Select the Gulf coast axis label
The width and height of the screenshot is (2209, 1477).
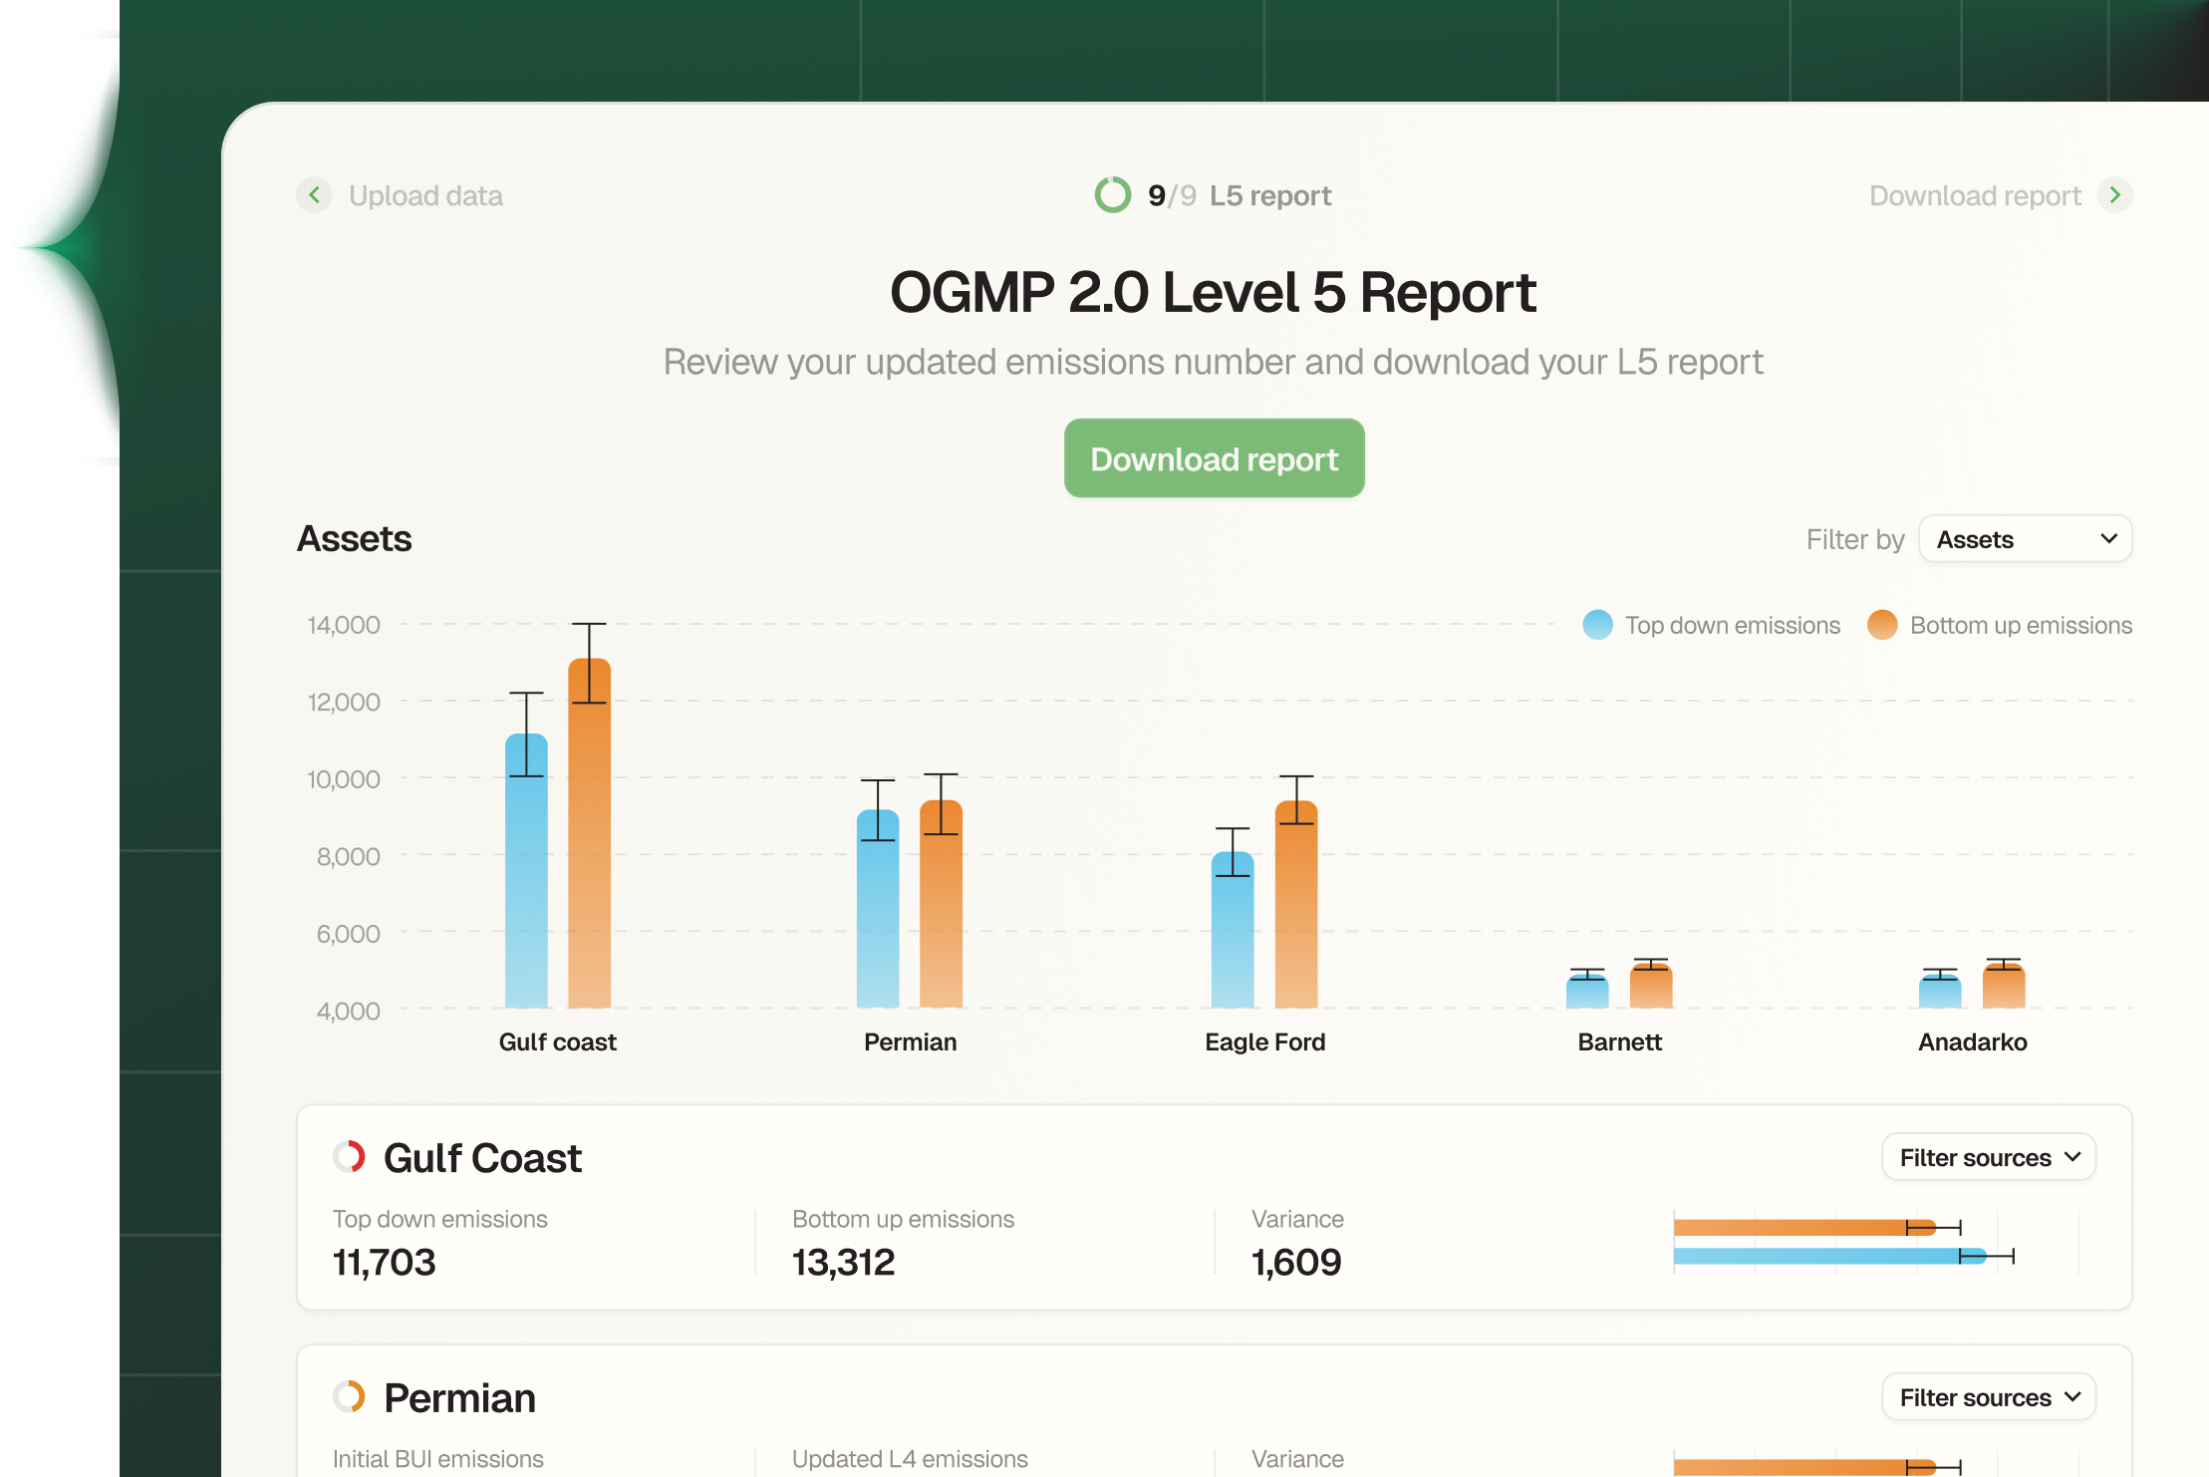point(557,1042)
